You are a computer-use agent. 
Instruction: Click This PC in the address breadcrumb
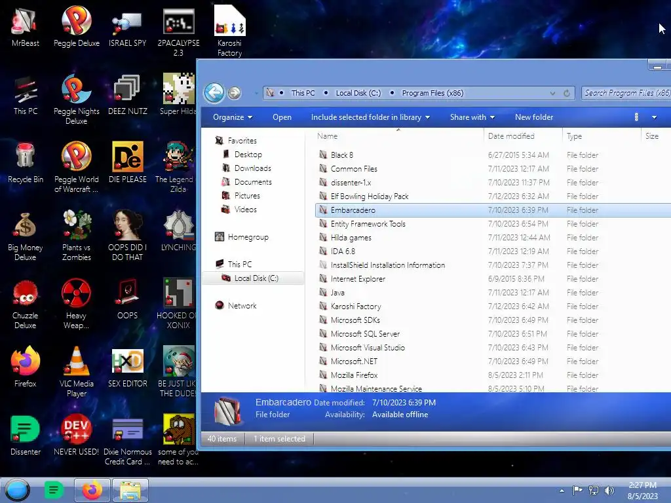click(x=303, y=93)
